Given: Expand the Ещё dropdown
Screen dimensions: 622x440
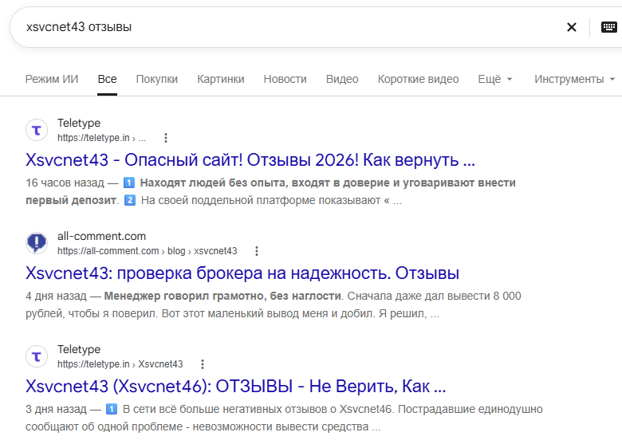Looking at the screenshot, I should 495,79.
